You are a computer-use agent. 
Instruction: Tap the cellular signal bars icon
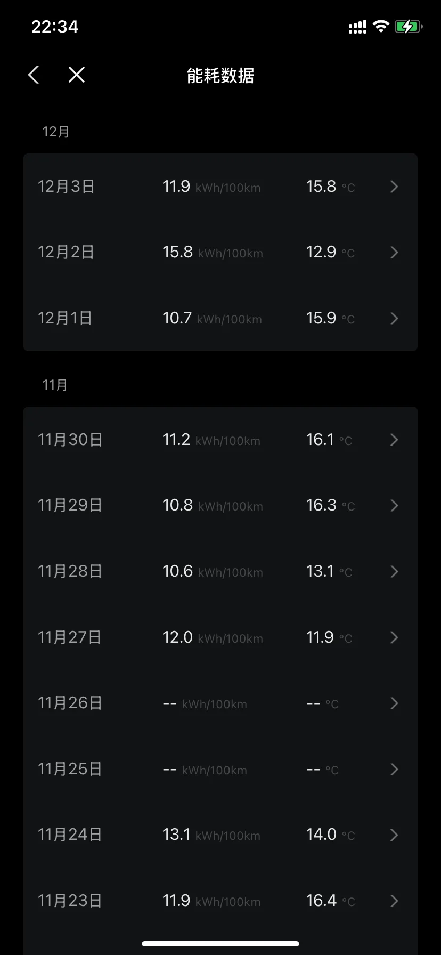(357, 27)
